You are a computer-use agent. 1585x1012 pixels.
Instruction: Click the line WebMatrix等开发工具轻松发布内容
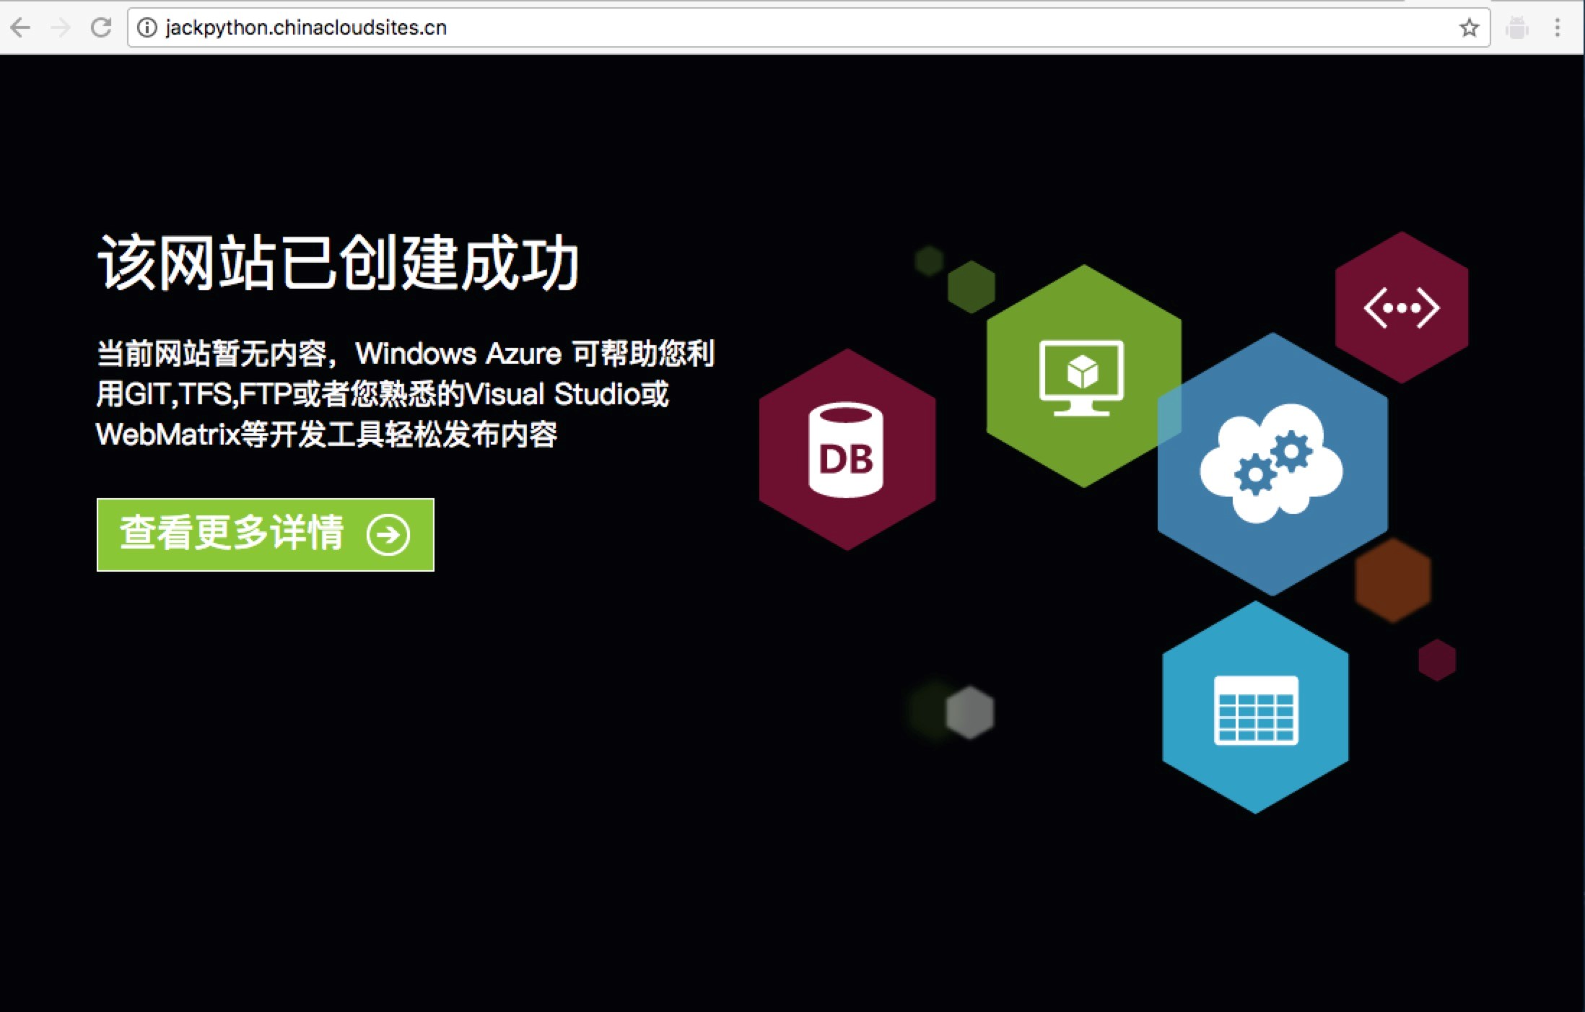pos(326,435)
